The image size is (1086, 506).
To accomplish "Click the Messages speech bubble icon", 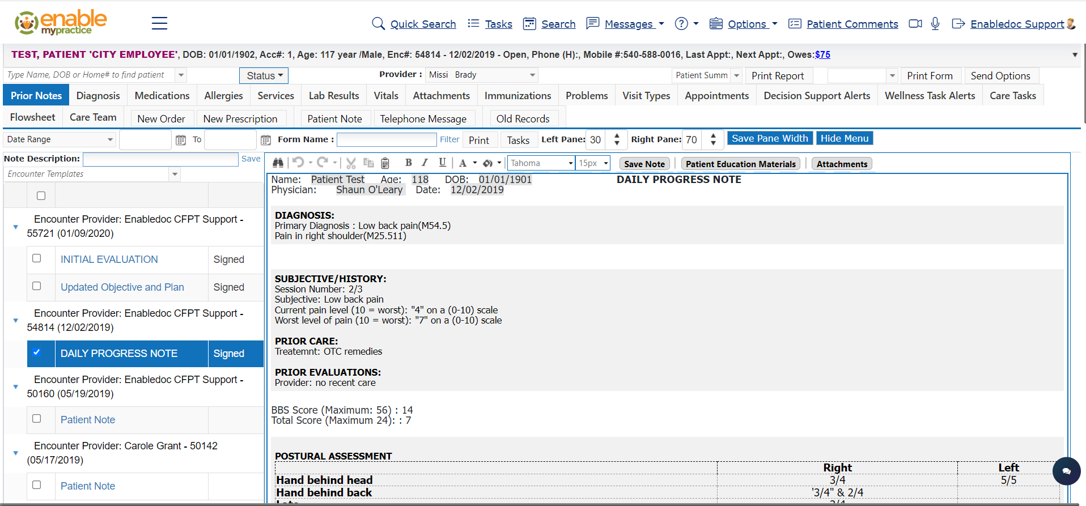I will [x=592, y=23].
